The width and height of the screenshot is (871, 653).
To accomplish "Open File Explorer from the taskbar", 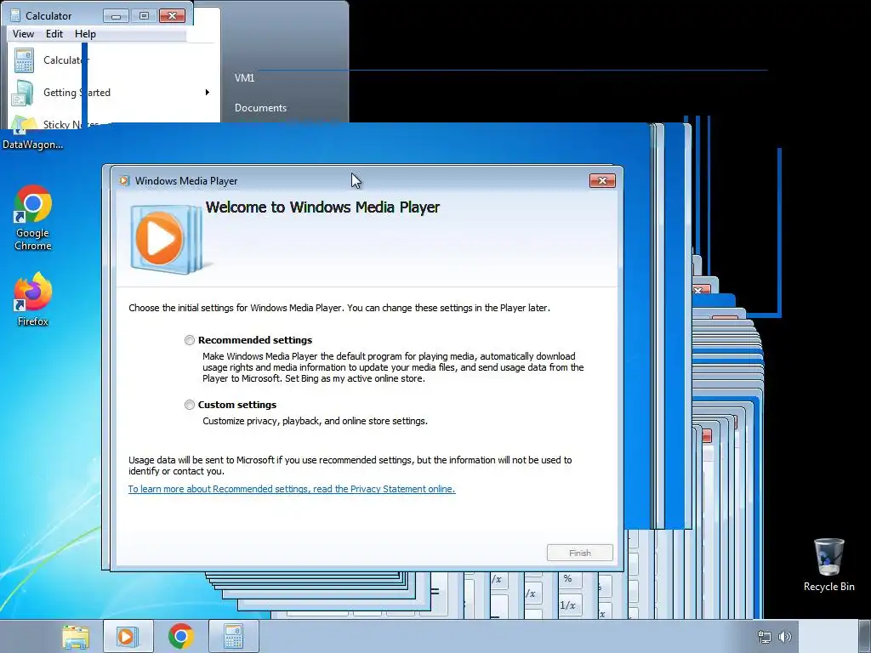I will point(76,636).
